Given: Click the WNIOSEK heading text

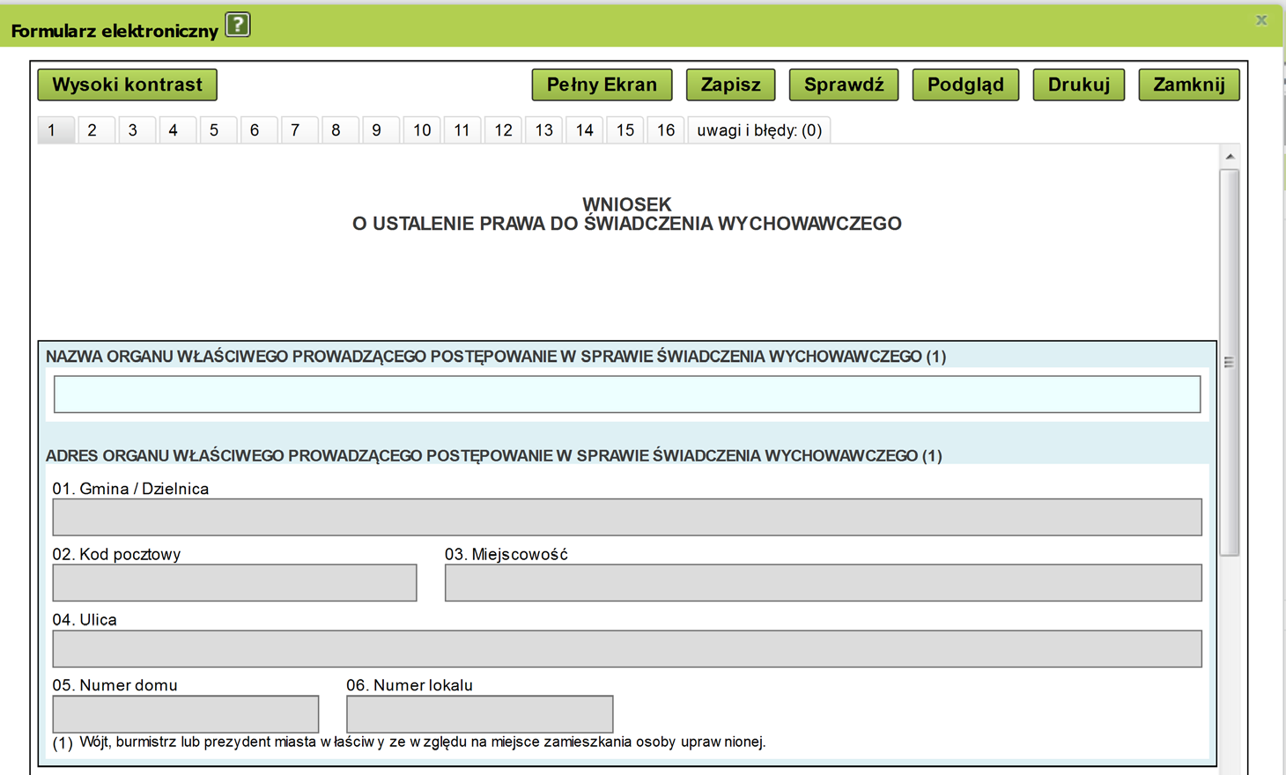Looking at the screenshot, I should (x=627, y=204).
